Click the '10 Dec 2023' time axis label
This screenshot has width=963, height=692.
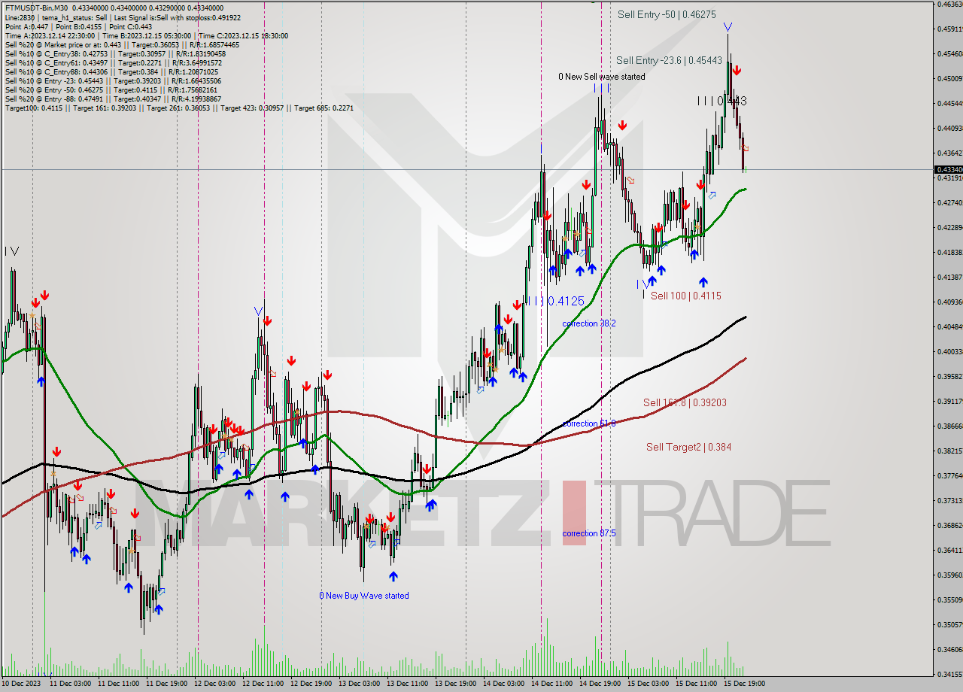tap(20, 684)
